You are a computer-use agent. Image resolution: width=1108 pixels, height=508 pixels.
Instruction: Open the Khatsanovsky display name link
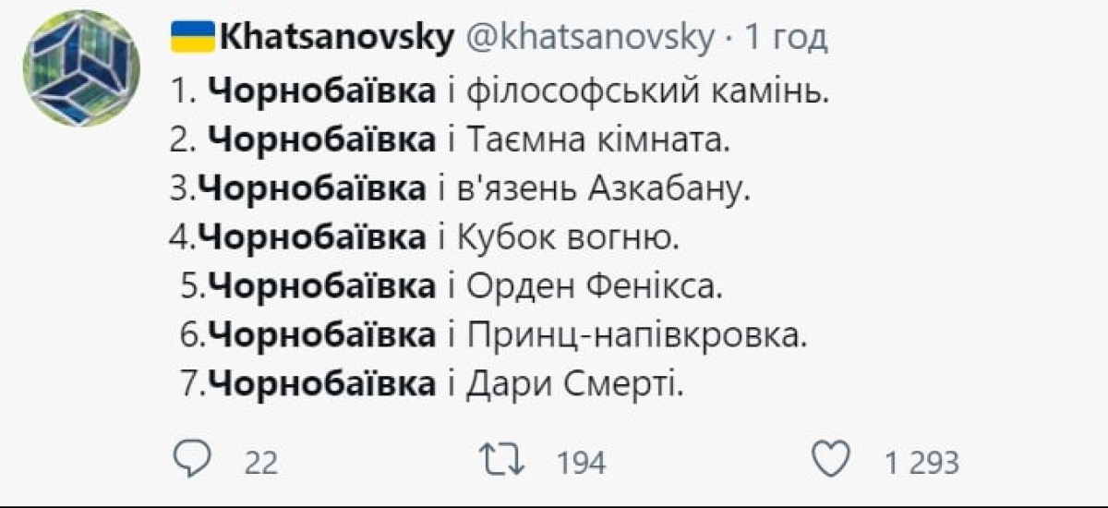(337, 38)
